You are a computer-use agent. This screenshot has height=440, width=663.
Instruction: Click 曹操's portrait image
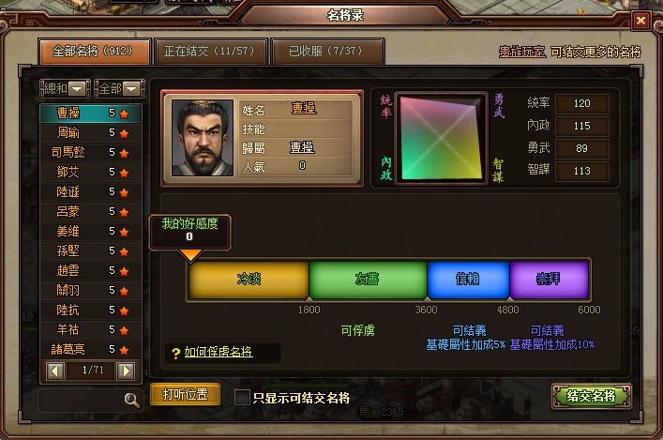tap(203, 138)
